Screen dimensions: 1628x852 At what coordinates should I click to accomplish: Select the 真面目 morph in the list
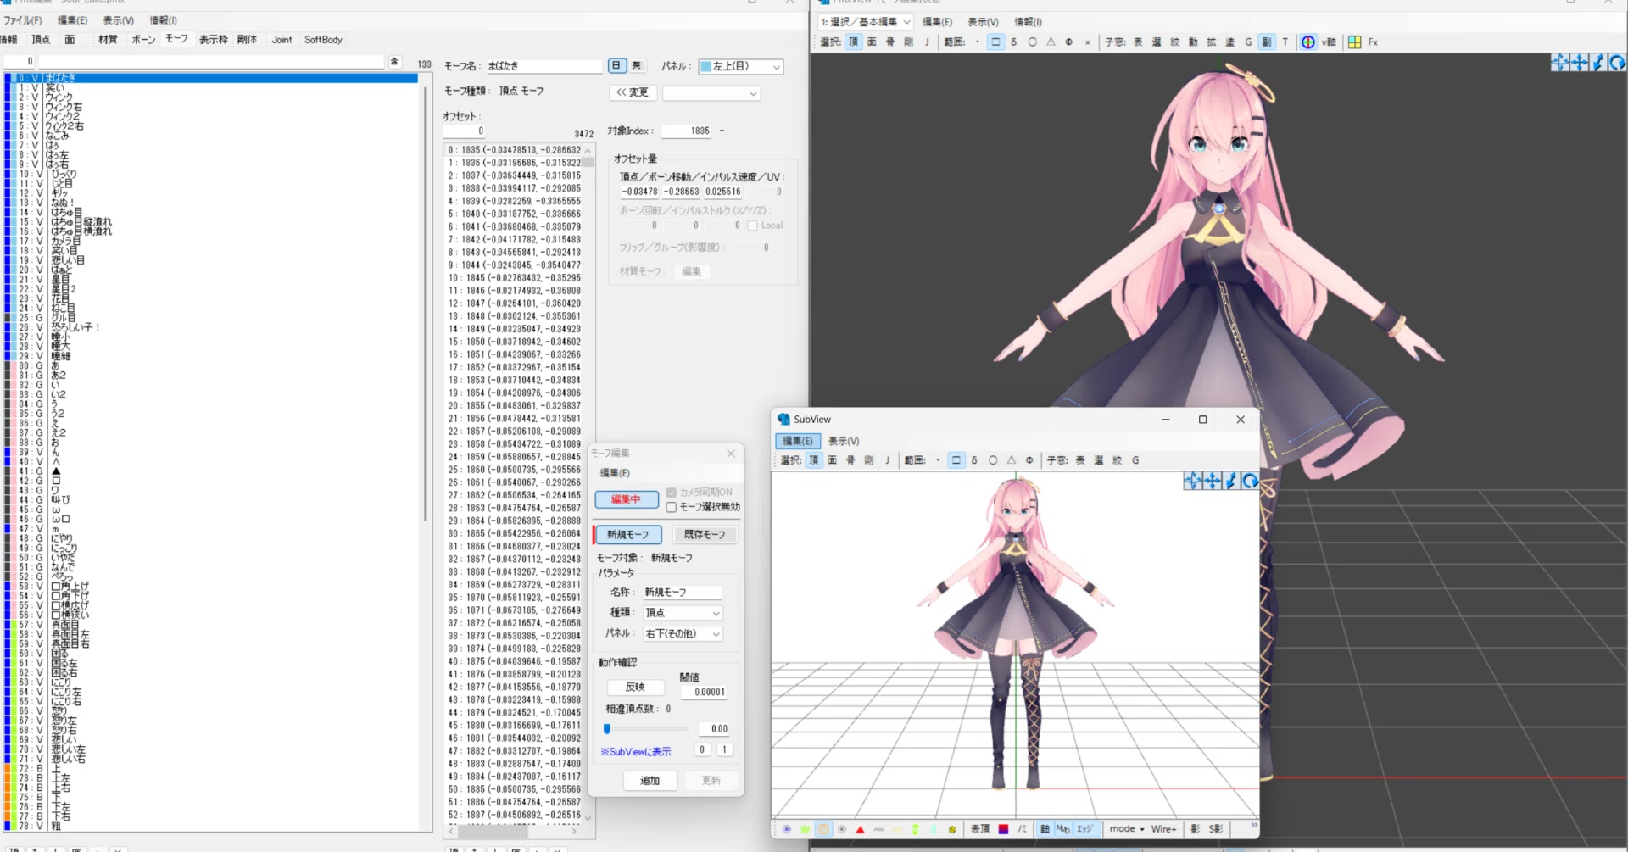(212, 624)
